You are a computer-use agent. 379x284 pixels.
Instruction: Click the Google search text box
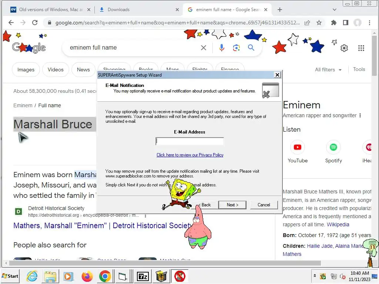coord(133,48)
